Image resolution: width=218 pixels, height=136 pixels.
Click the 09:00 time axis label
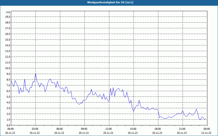pos(84,129)
